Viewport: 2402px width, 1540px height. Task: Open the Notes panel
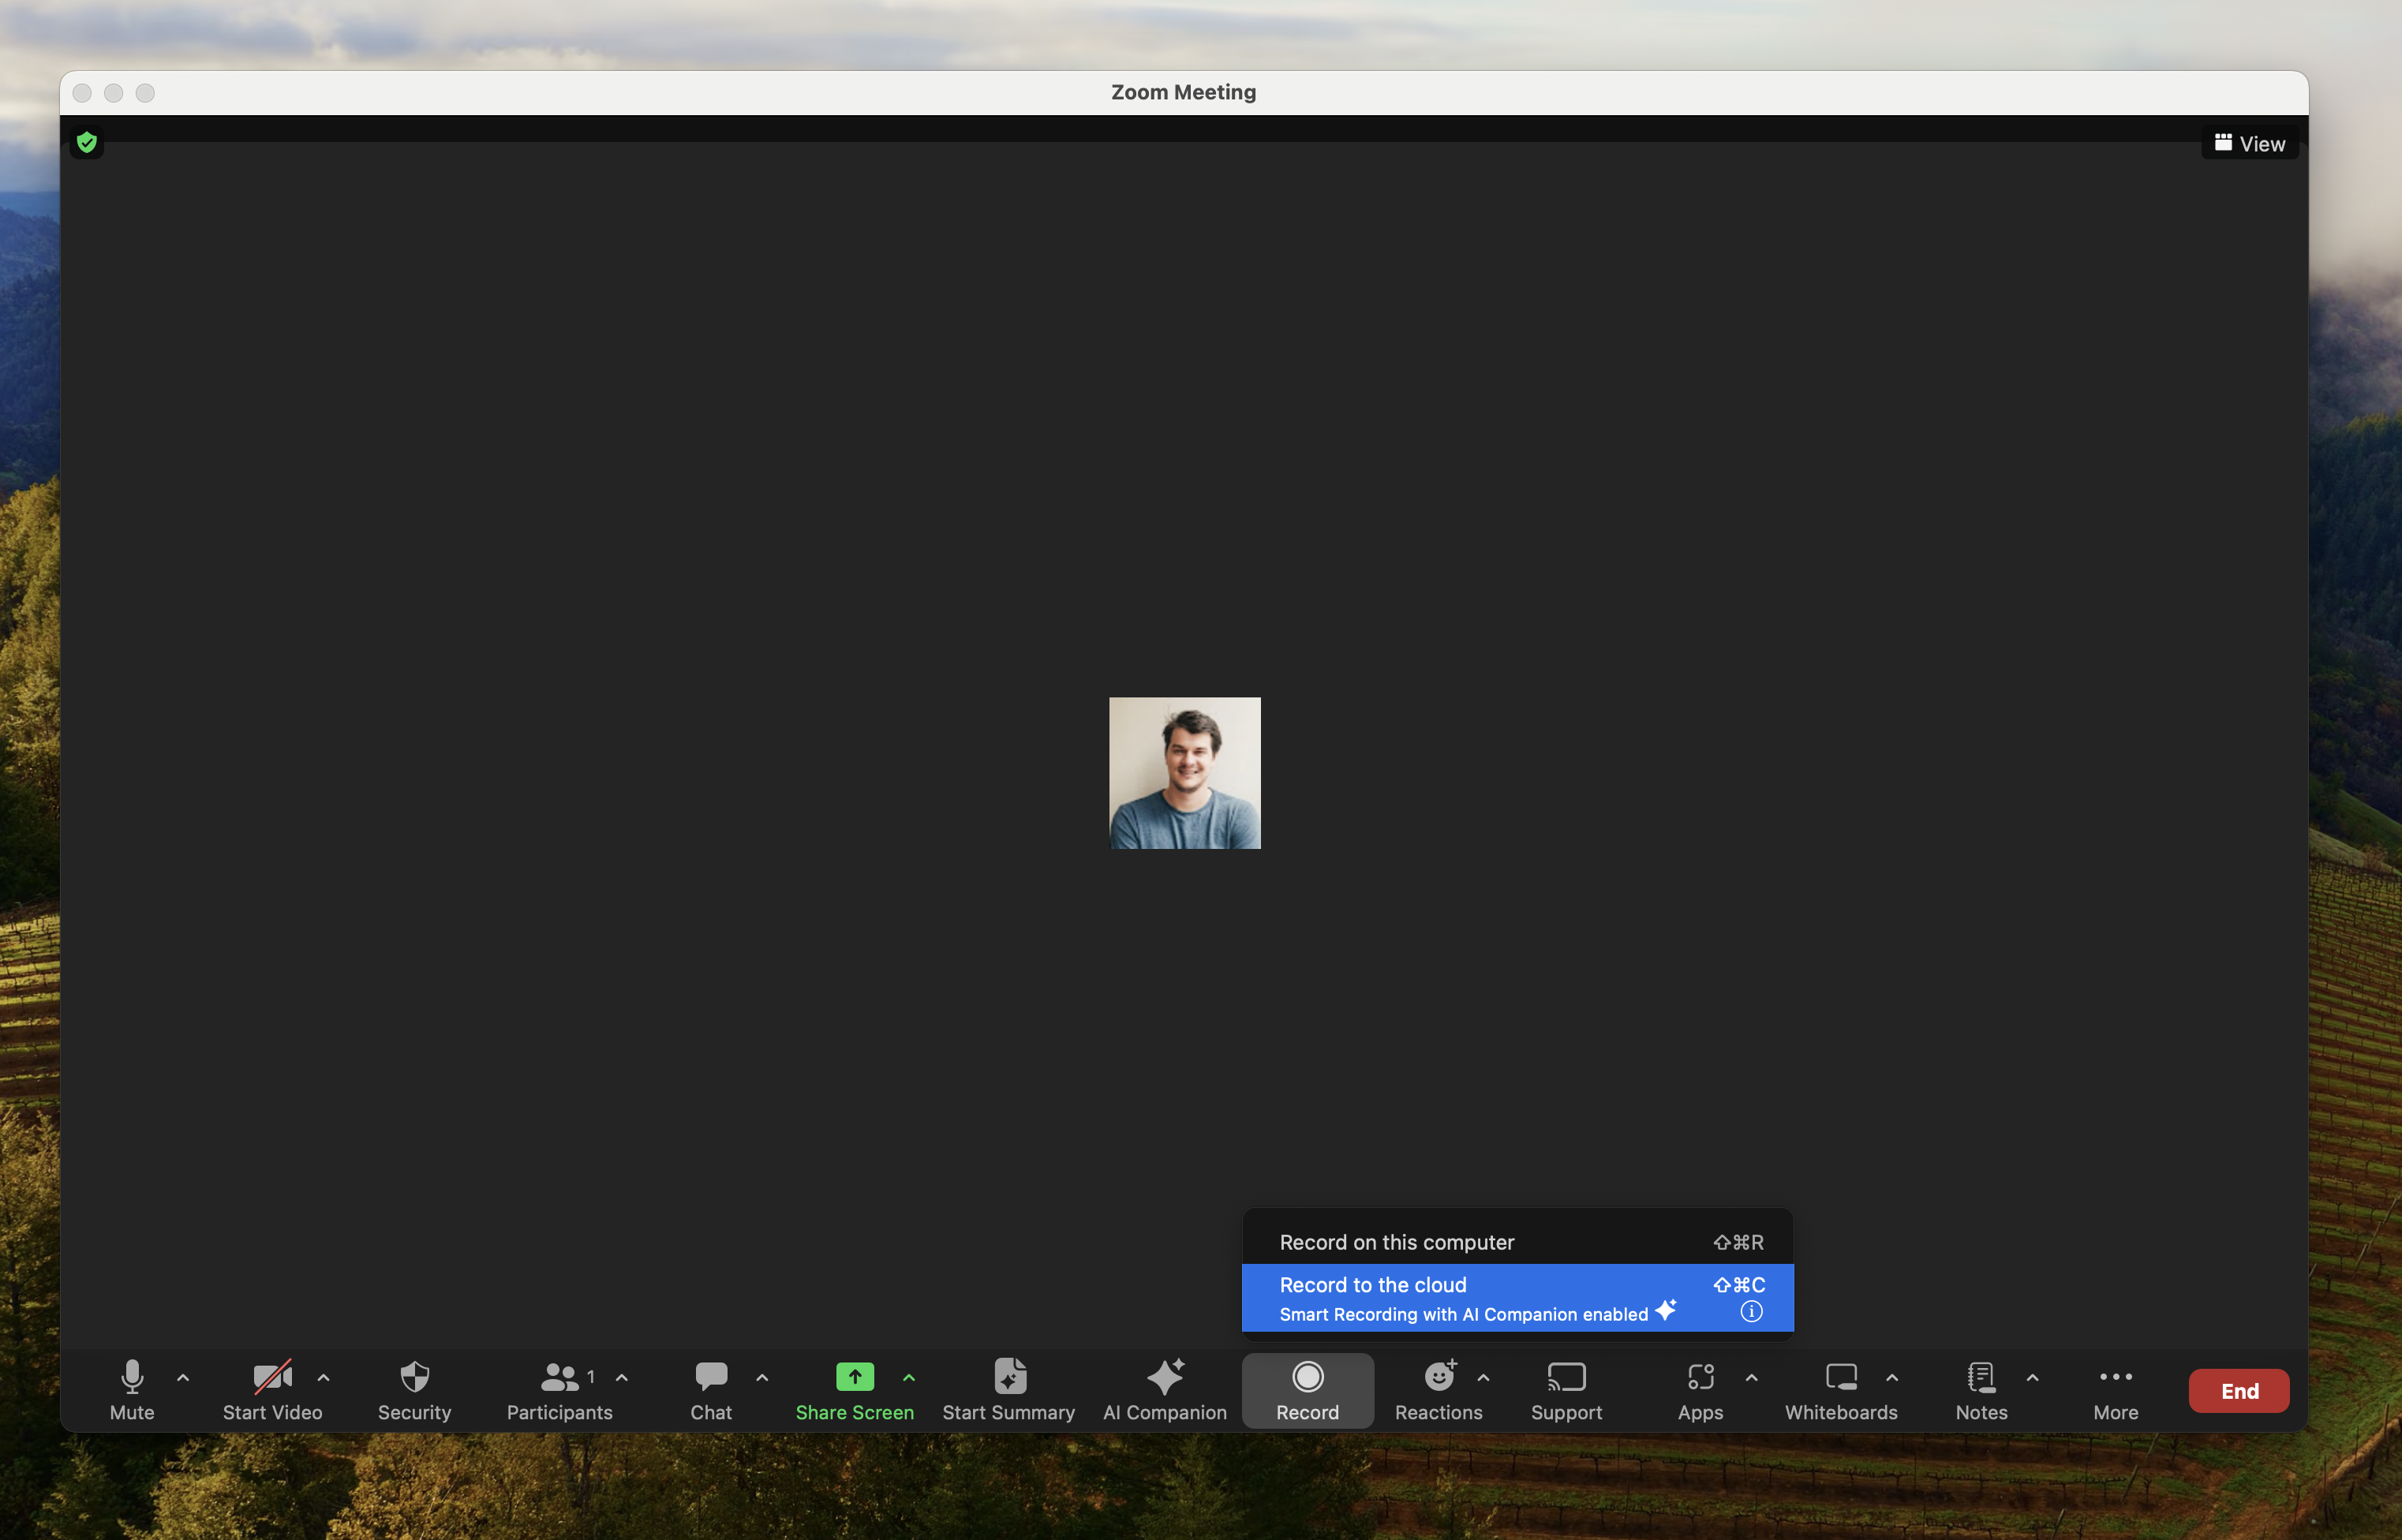[1981, 1390]
